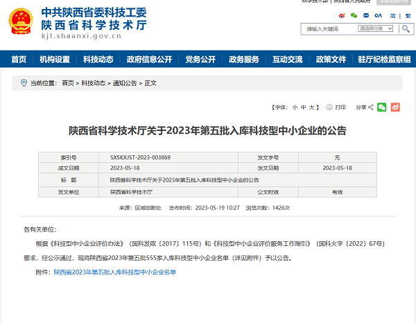416x323 pixels.
Task: Open the 政府信息公开 navigation menu
Action: pos(149,60)
